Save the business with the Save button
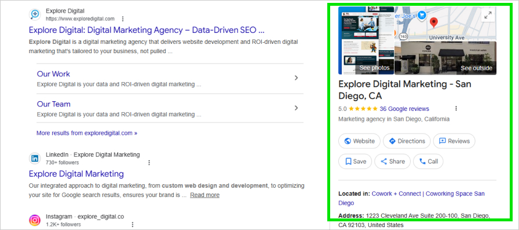Screen dimensions: 519x230 355,161
